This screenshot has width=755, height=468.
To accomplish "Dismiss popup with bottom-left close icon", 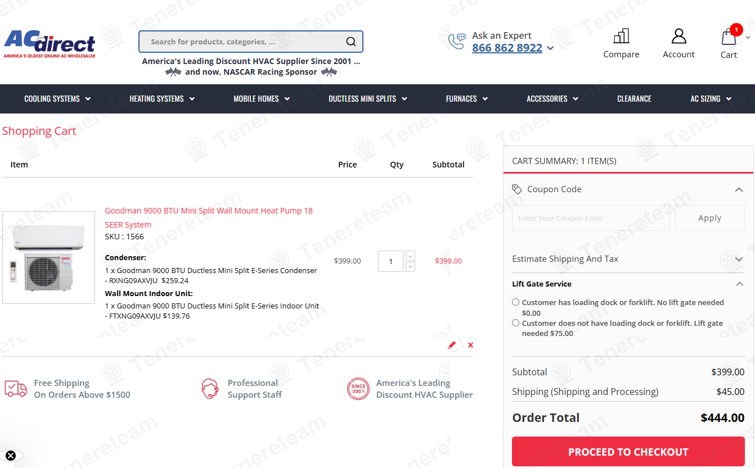I will (x=11, y=456).
